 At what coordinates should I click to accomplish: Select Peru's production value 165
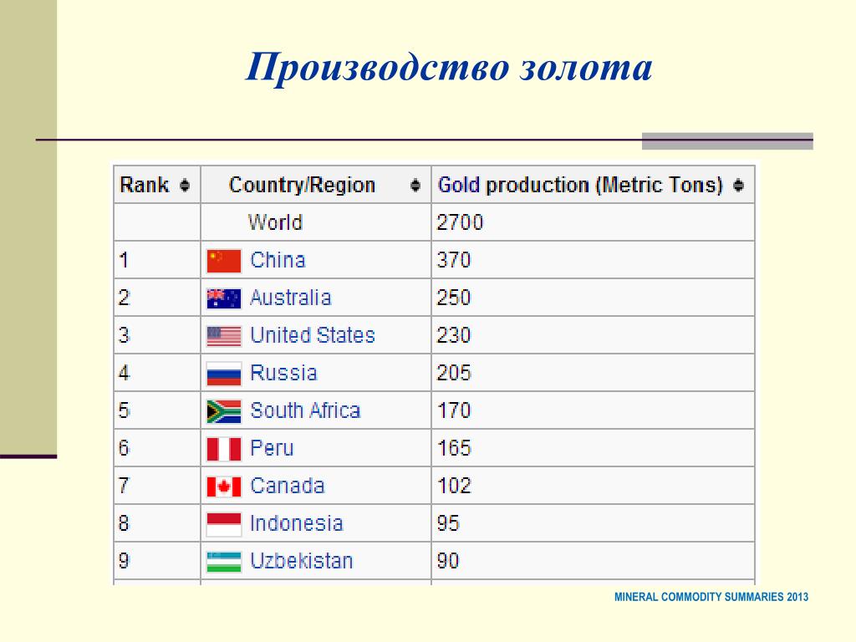(x=454, y=449)
